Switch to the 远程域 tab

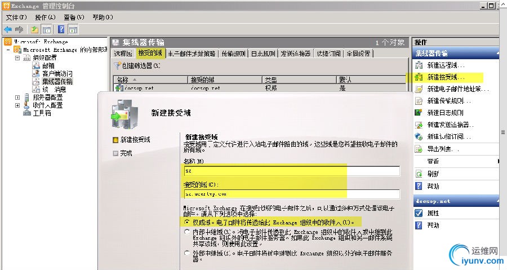click(123, 54)
